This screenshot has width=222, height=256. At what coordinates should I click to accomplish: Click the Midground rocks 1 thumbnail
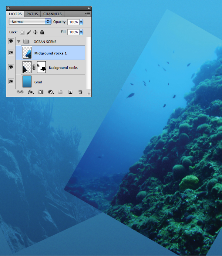(27, 53)
